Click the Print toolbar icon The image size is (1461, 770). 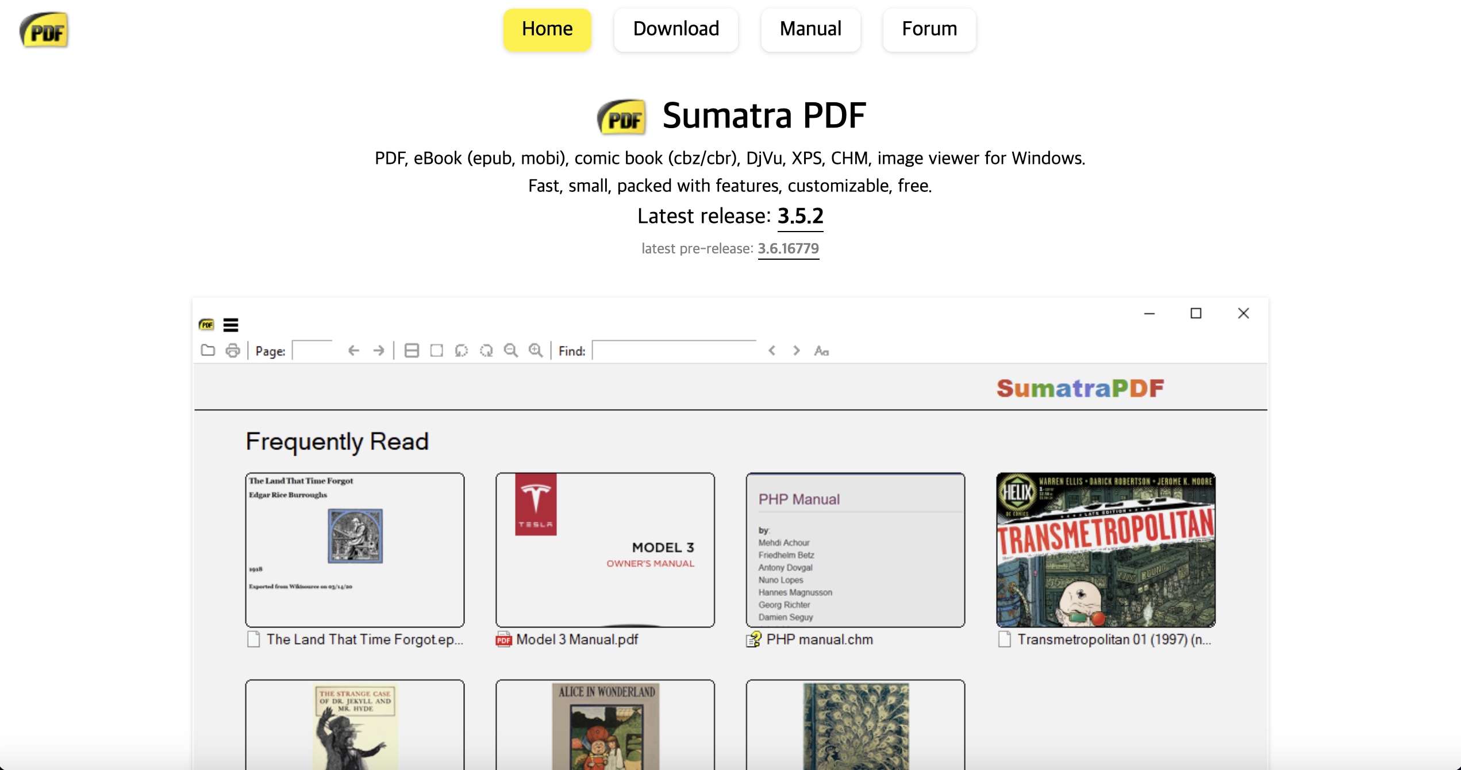point(232,351)
